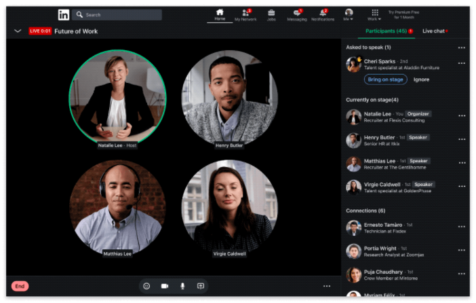Open options for Cheri Sparks
476x303 pixels.
coord(462,63)
